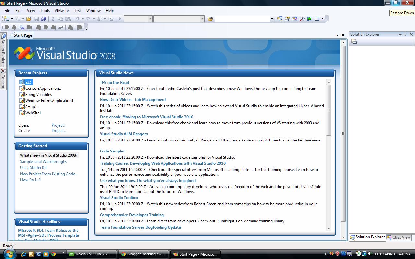The image size is (415, 259).
Task: Open the Toolbox hammer-and-wrench icon
Action: click(x=302, y=19)
